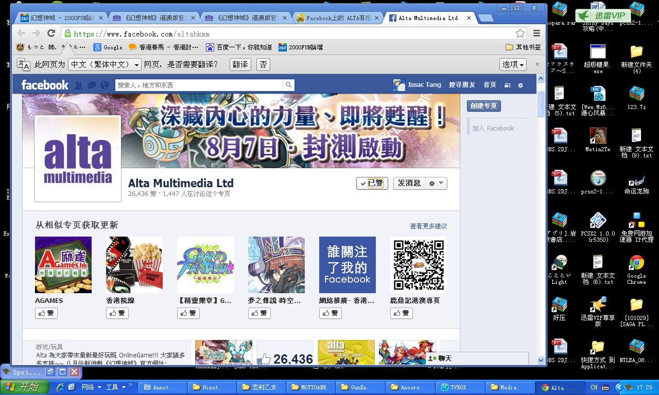
Task: Click the Facebook search input field
Action: (199, 85)
